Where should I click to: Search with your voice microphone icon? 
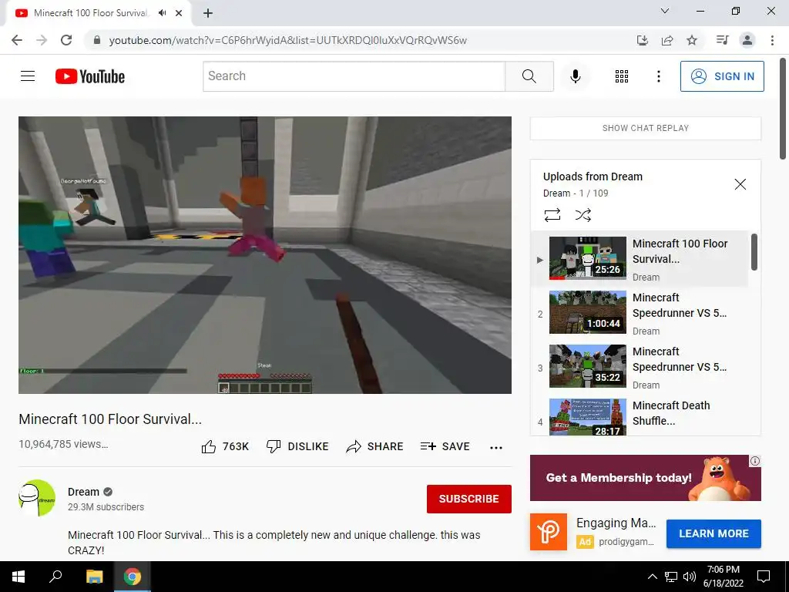pyautogui.click(x=575, y=76)
